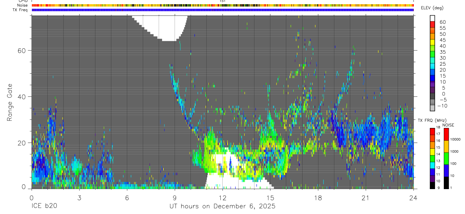465x214 pixels.
Task: Click the 'Noise' row label at top left
Action: click(22, 5)
